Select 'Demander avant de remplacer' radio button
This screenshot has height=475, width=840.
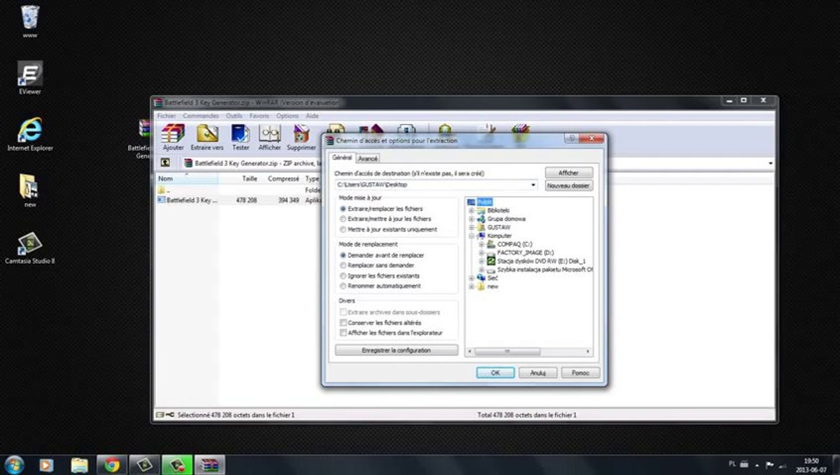pos(343,255)
